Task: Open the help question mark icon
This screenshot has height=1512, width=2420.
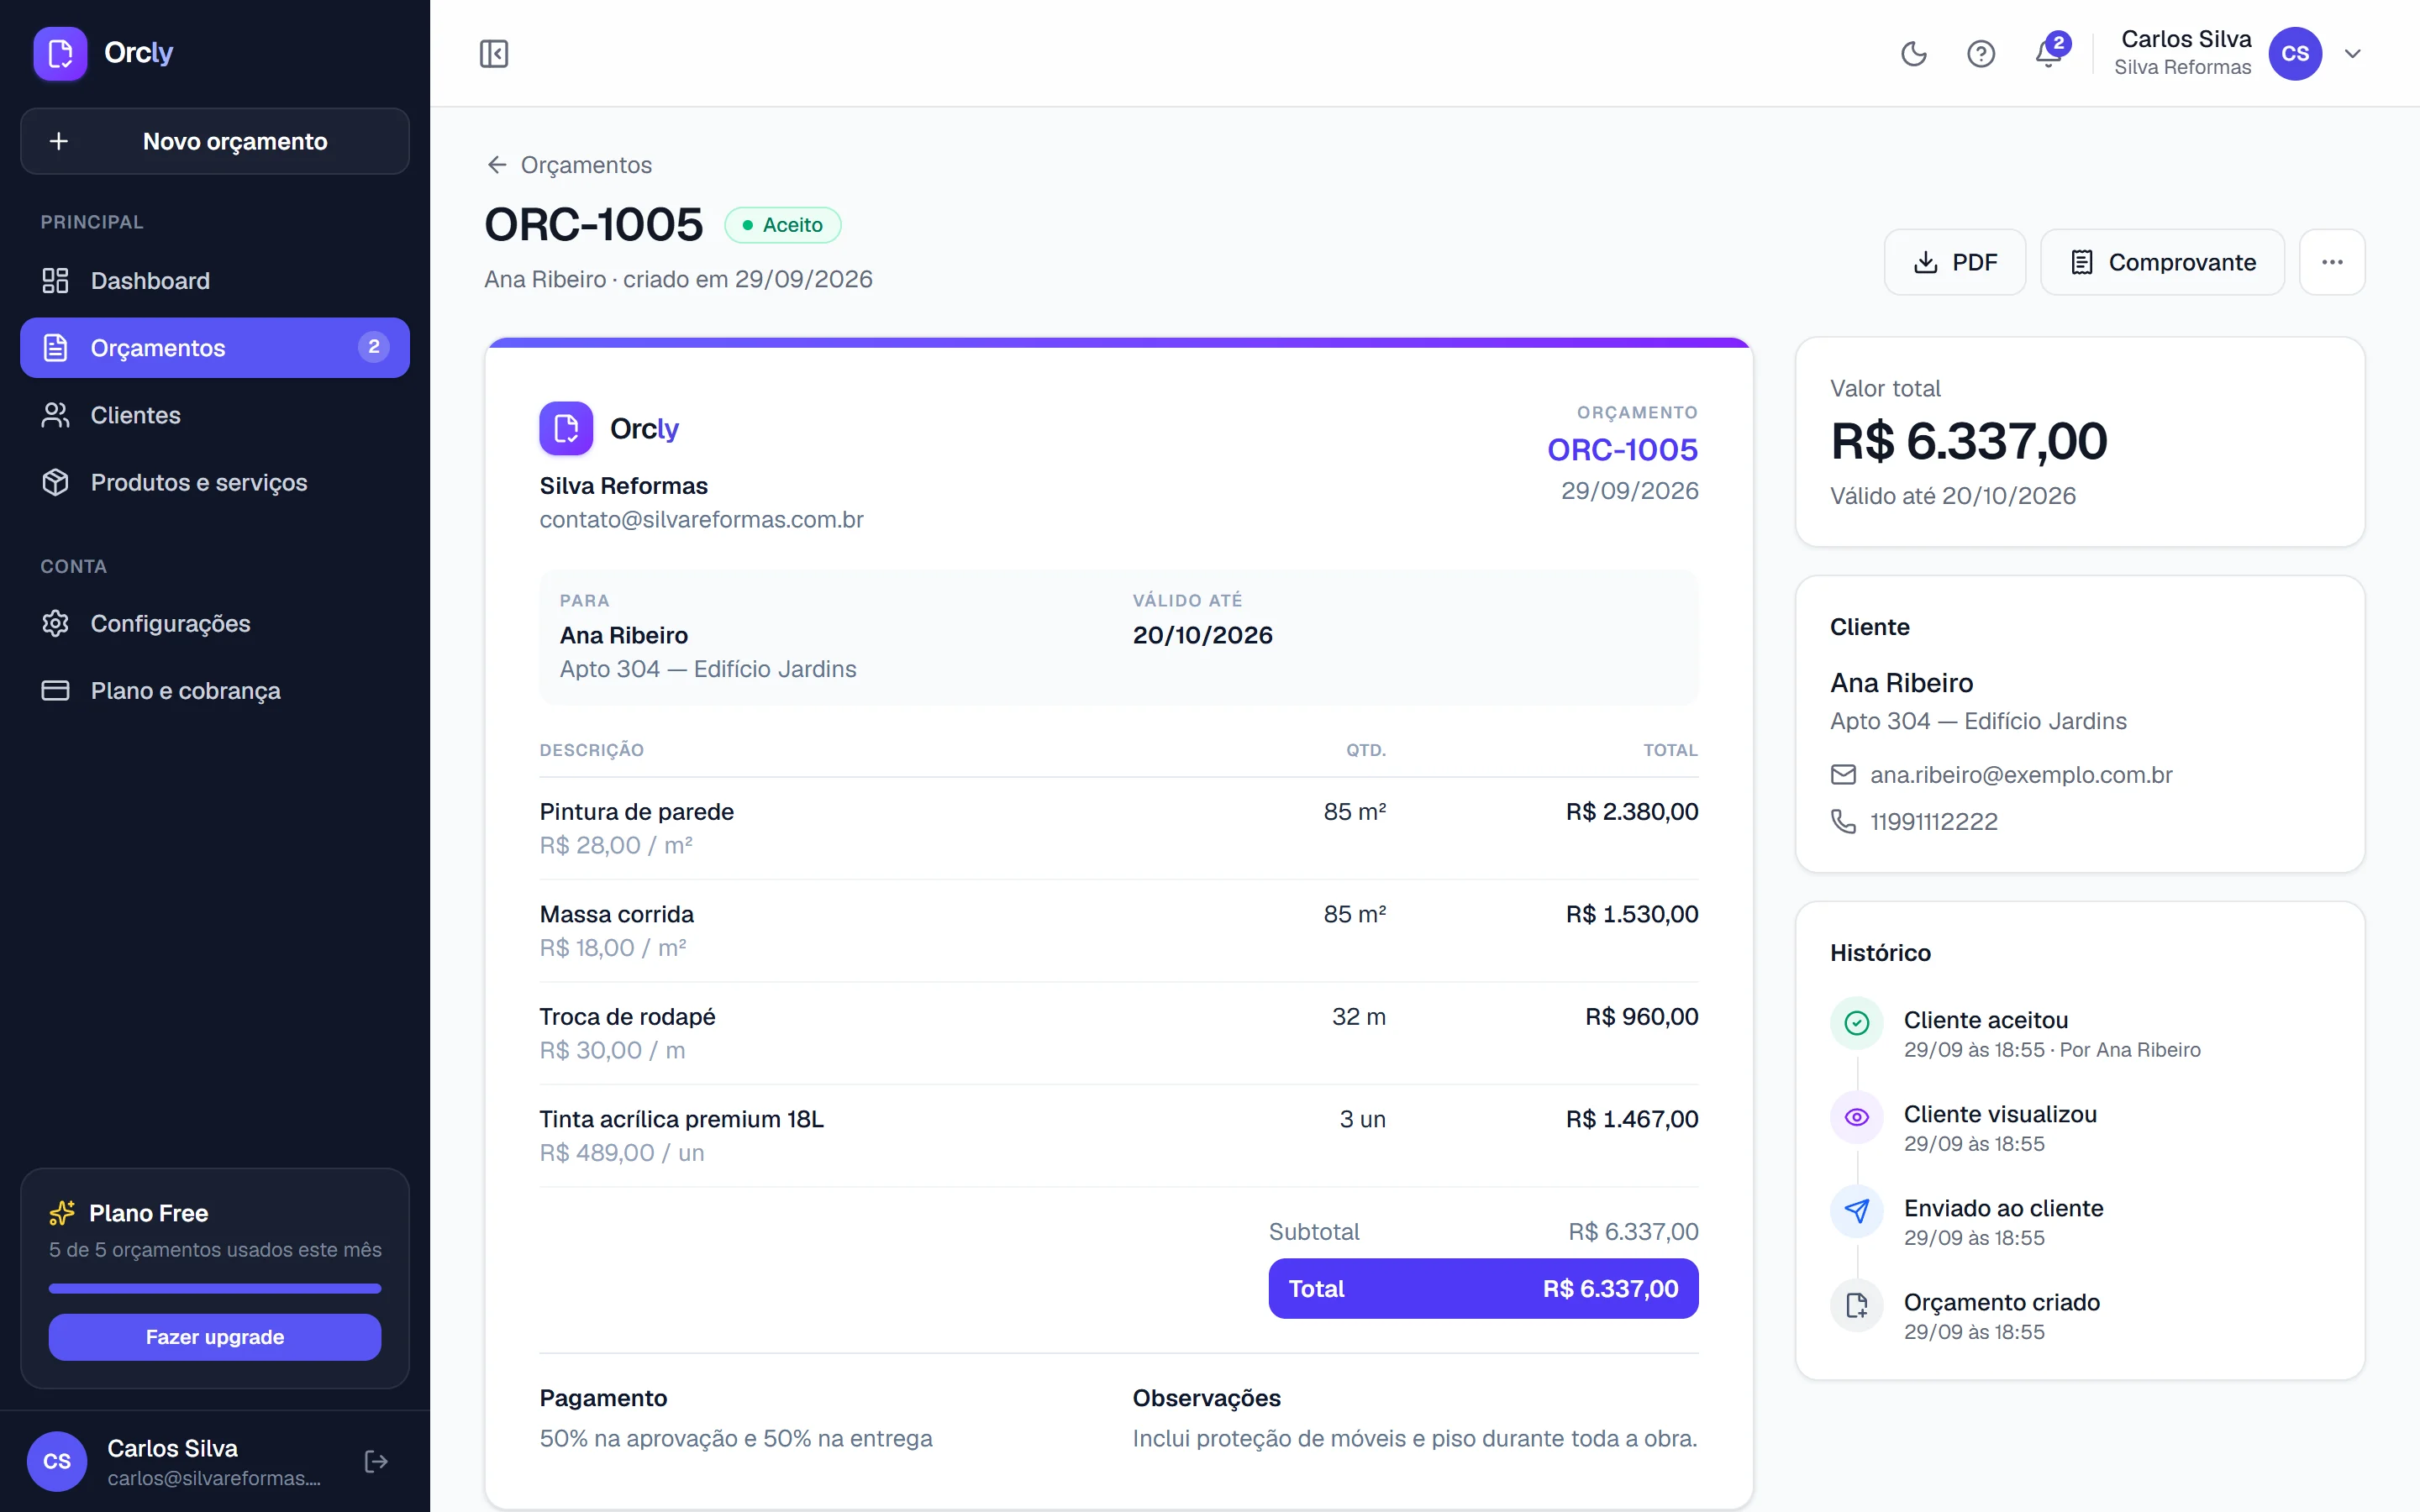Action: pos(1980,53)
